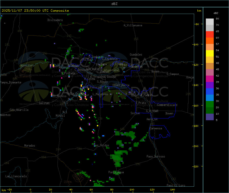The image size is (229, 193).
Task: Click the 'V_Atuel' location label
Action: click(131, 94)
